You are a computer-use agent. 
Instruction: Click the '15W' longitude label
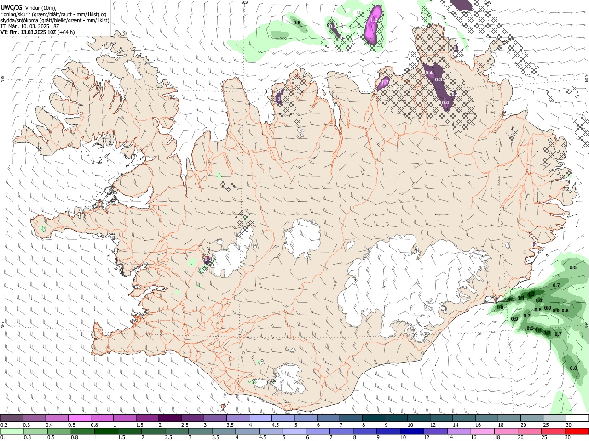click(x=487, y=2)
